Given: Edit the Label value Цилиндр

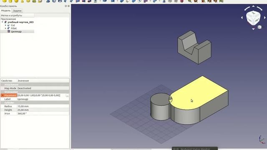Looking at the screenshot, I should (43, 99).
